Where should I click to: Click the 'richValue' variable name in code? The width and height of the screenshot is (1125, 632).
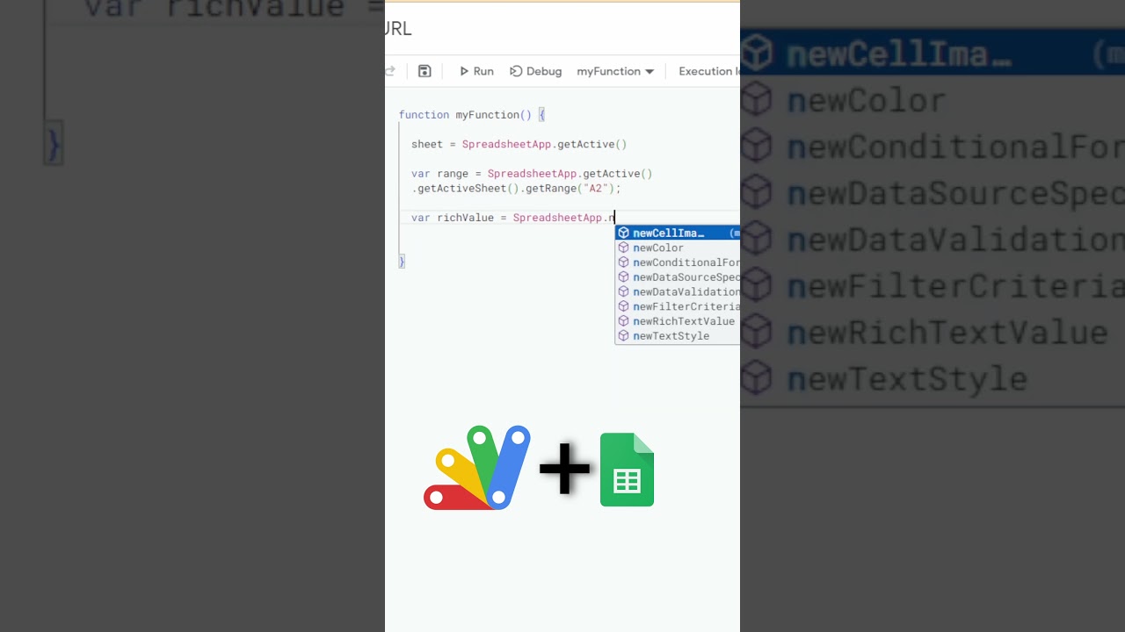465,218
